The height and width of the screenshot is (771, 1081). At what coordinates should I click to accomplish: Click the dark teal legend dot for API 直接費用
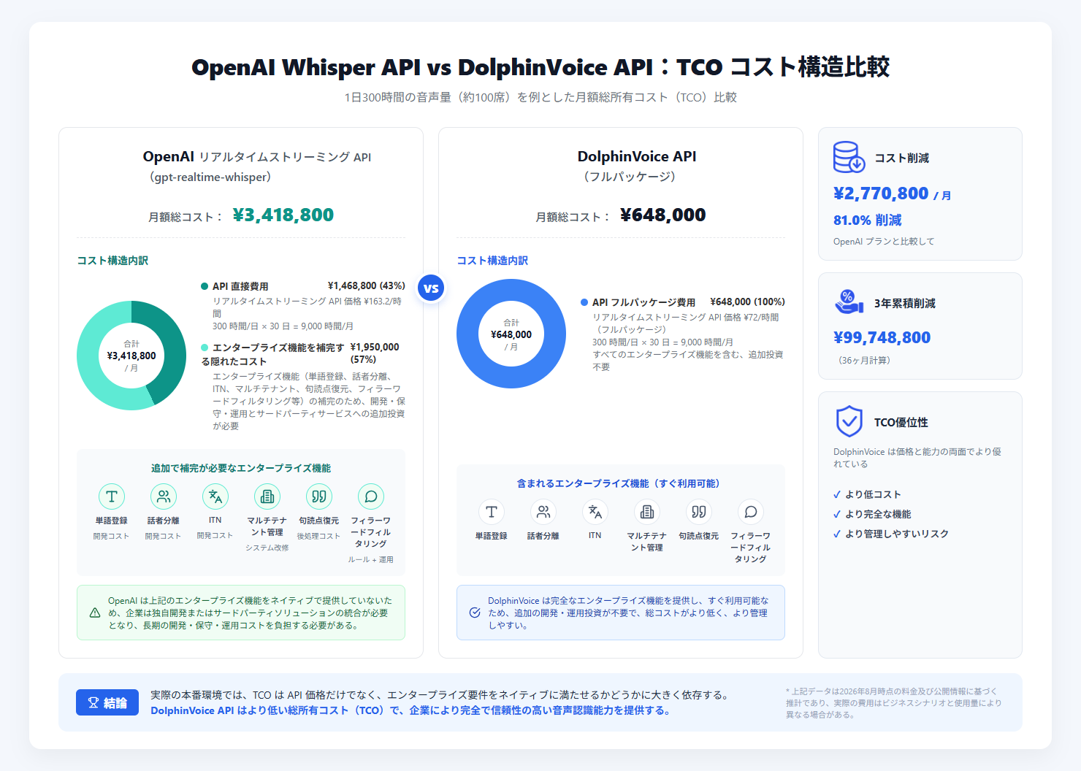[x=205, y=286]
